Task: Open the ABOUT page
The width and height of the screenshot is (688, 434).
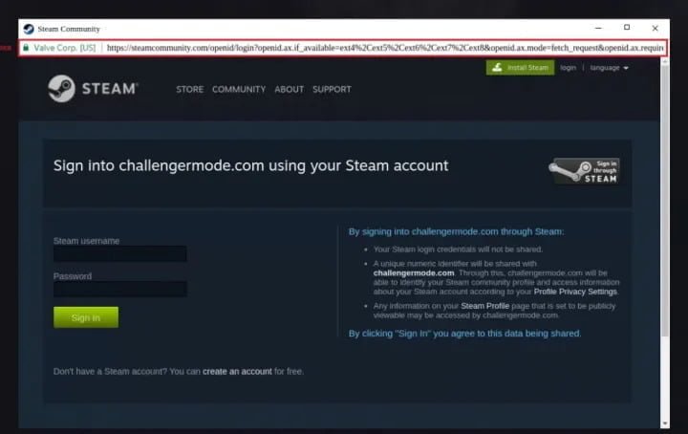Action: pyautogui.click(x=290, y=89)
